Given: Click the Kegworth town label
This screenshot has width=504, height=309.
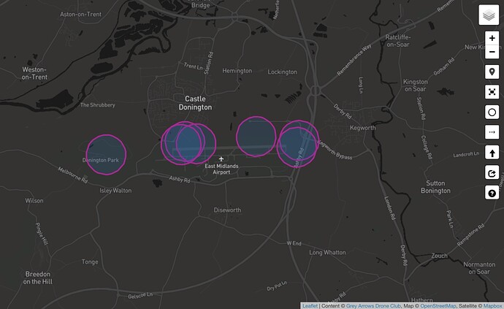Looking at the screenshot, I should (362, 128).
